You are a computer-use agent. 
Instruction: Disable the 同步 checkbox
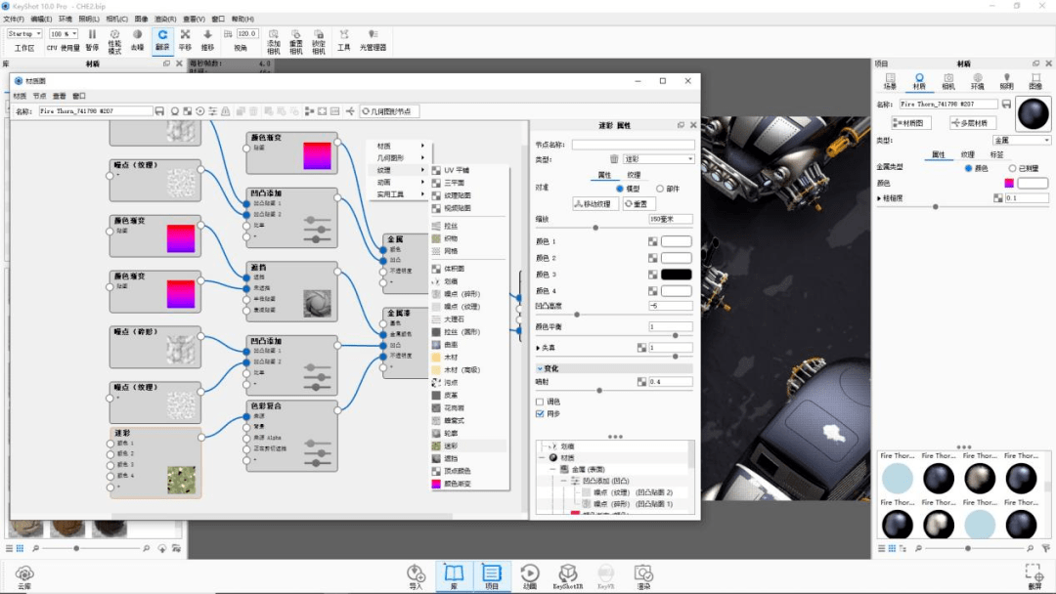pos(539,413)
